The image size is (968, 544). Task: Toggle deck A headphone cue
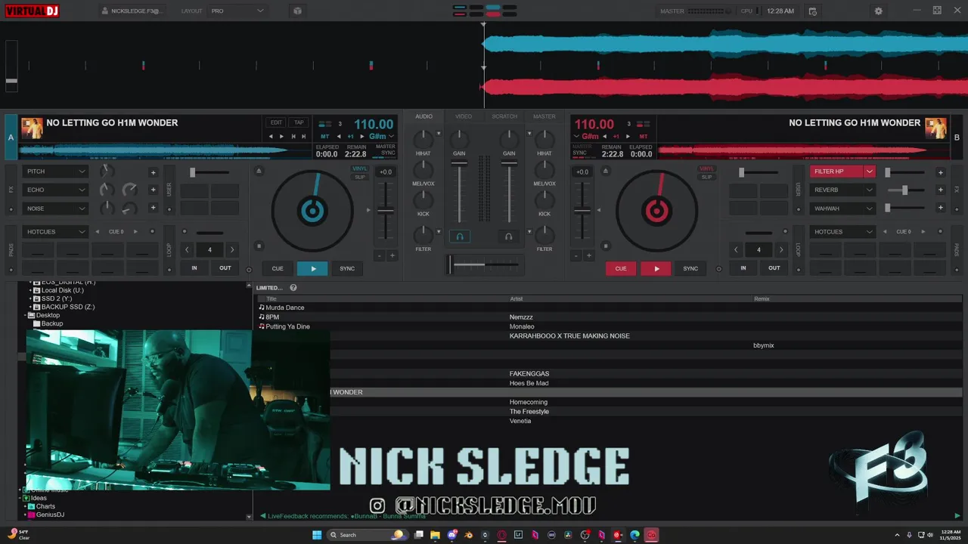pos(459,236)
